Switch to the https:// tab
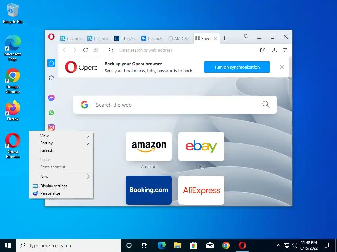This screenshot has height=252, width=337. point(125,39)
